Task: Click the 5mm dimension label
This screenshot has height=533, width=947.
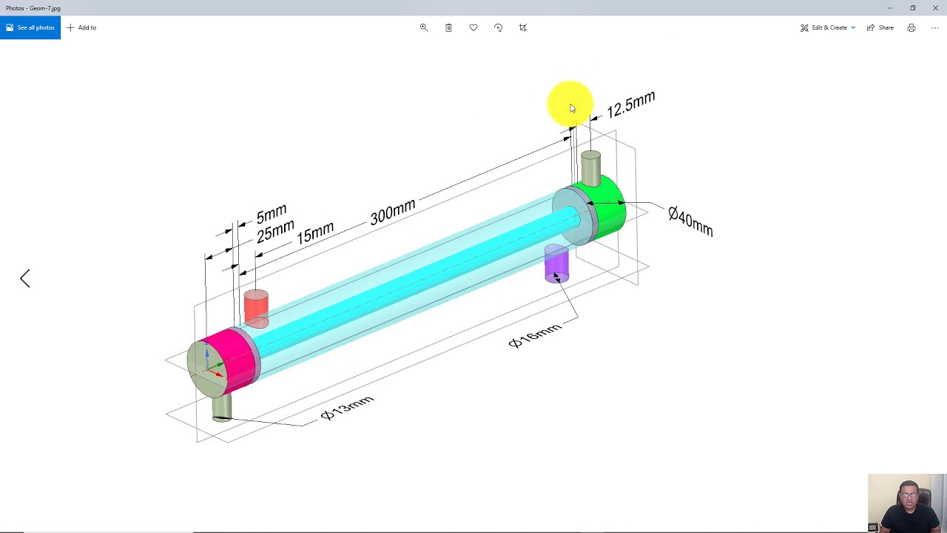Action: (x=272, y=214)
